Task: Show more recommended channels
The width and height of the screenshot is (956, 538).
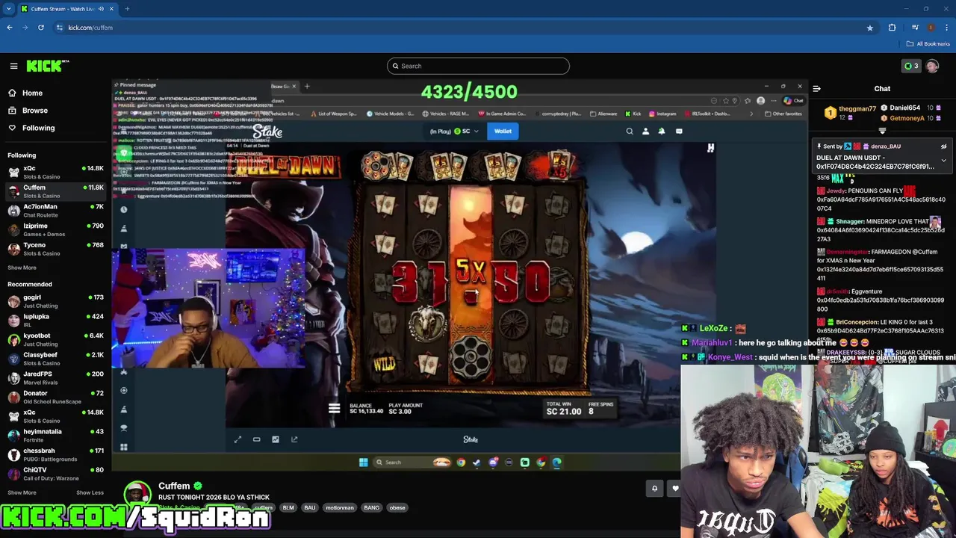Action: click(22, 492)
